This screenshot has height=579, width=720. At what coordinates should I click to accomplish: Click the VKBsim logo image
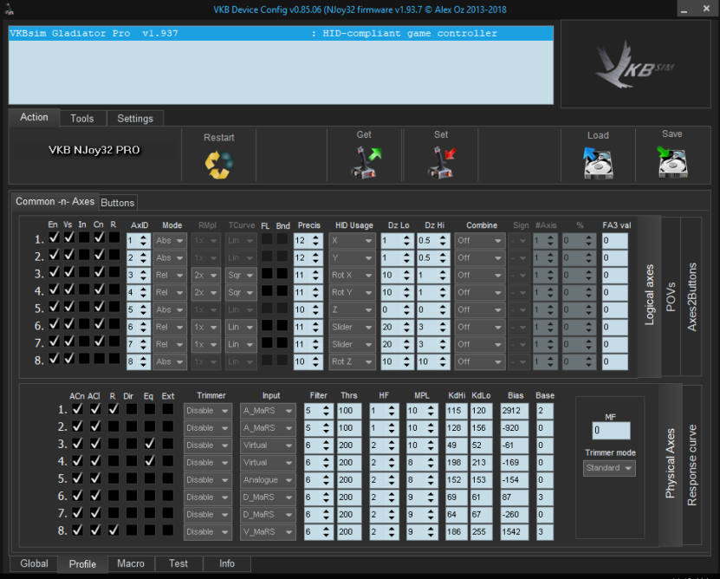[635, 64]
